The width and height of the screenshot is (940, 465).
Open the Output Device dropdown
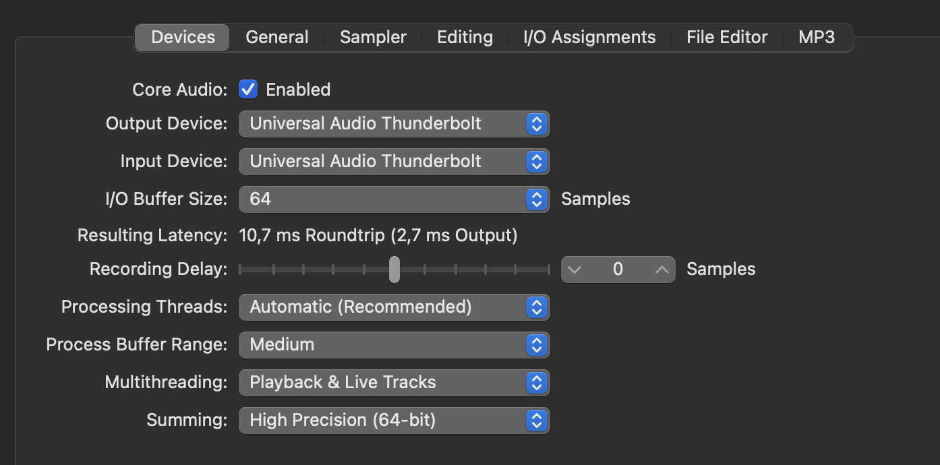(394, 124)
